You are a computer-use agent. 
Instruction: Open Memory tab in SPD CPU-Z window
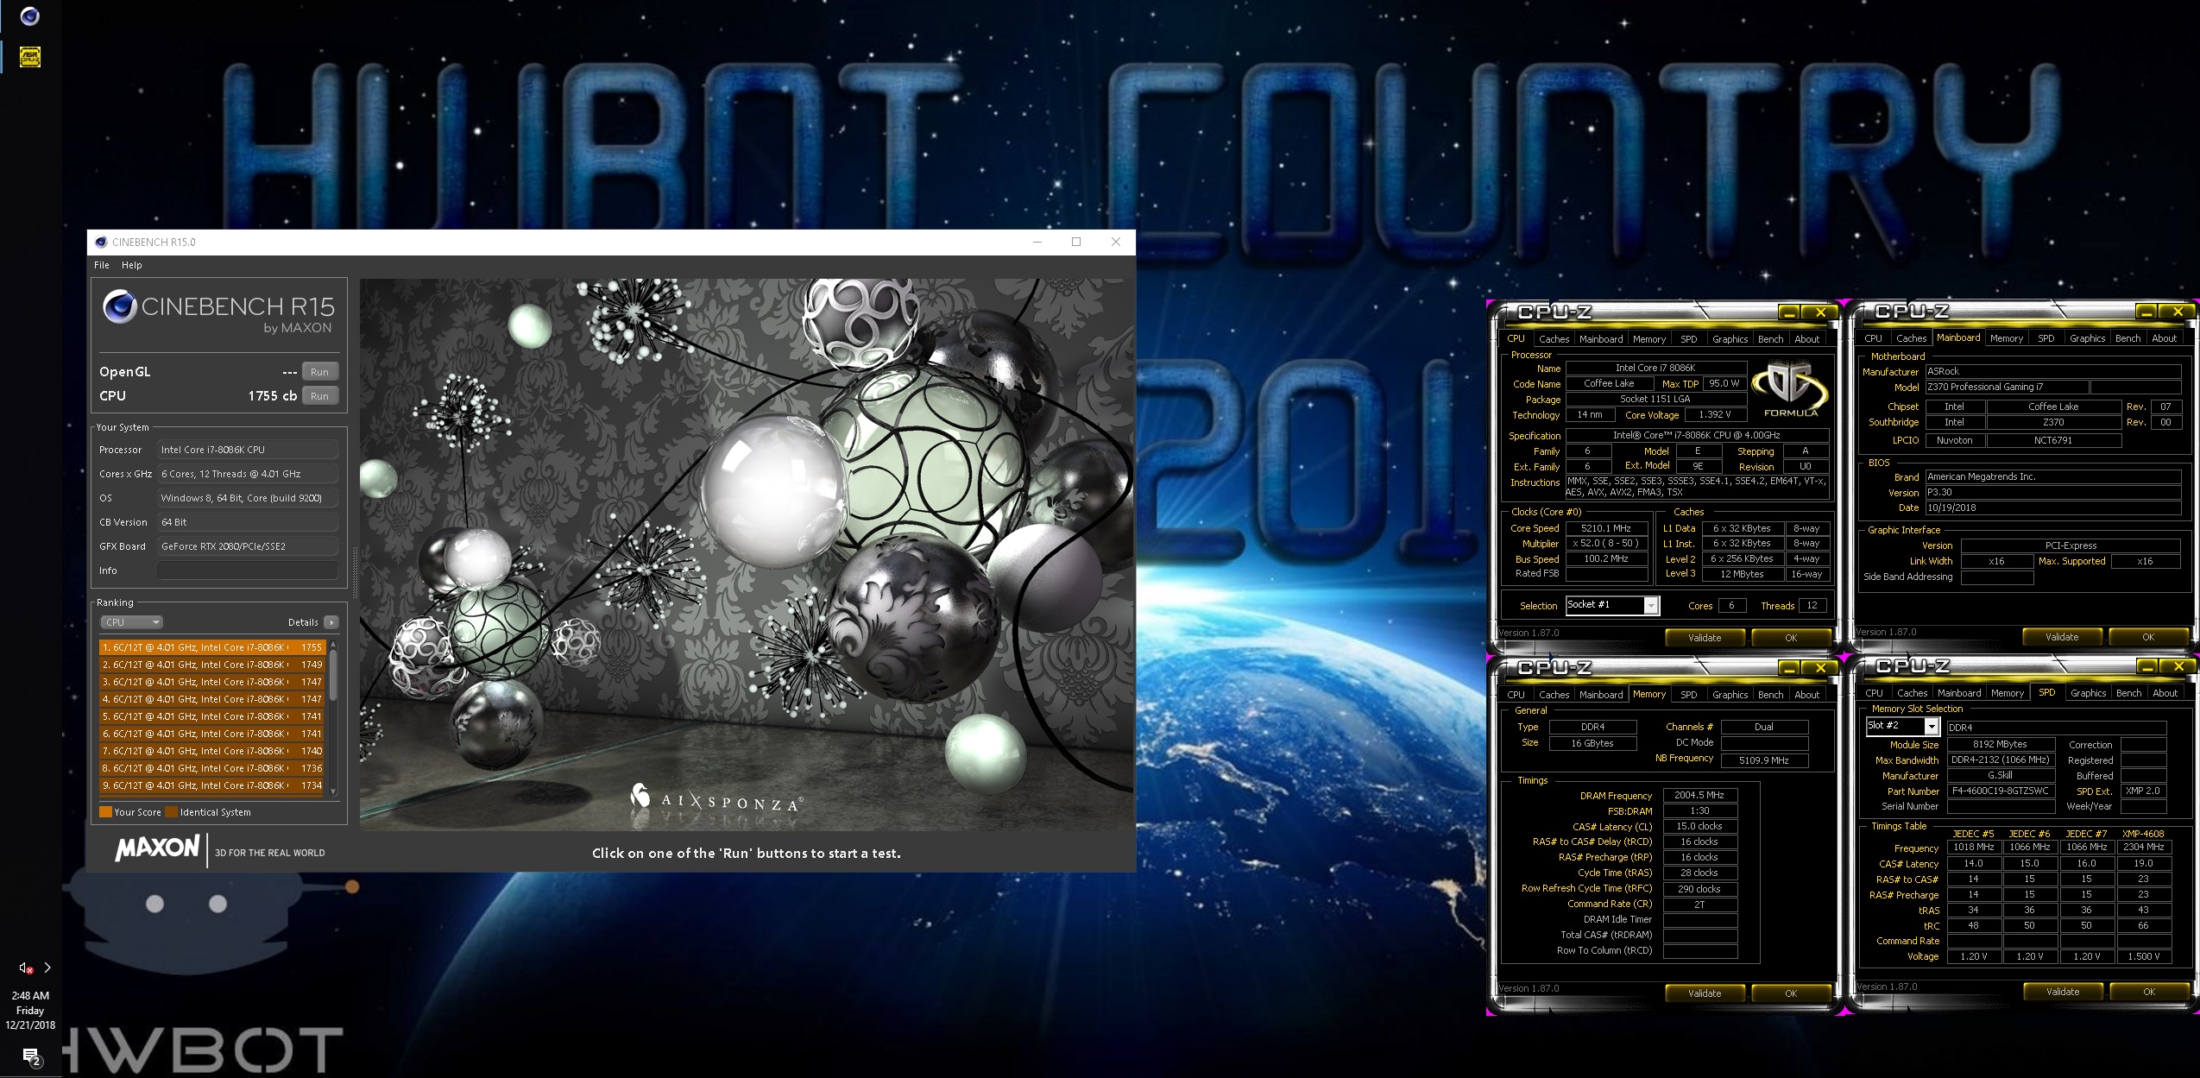pos(2007,693)
